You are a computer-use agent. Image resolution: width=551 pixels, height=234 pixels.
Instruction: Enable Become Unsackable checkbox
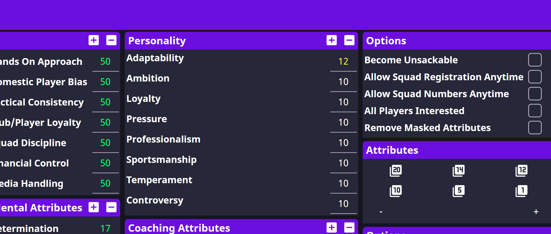pos(535,60)
